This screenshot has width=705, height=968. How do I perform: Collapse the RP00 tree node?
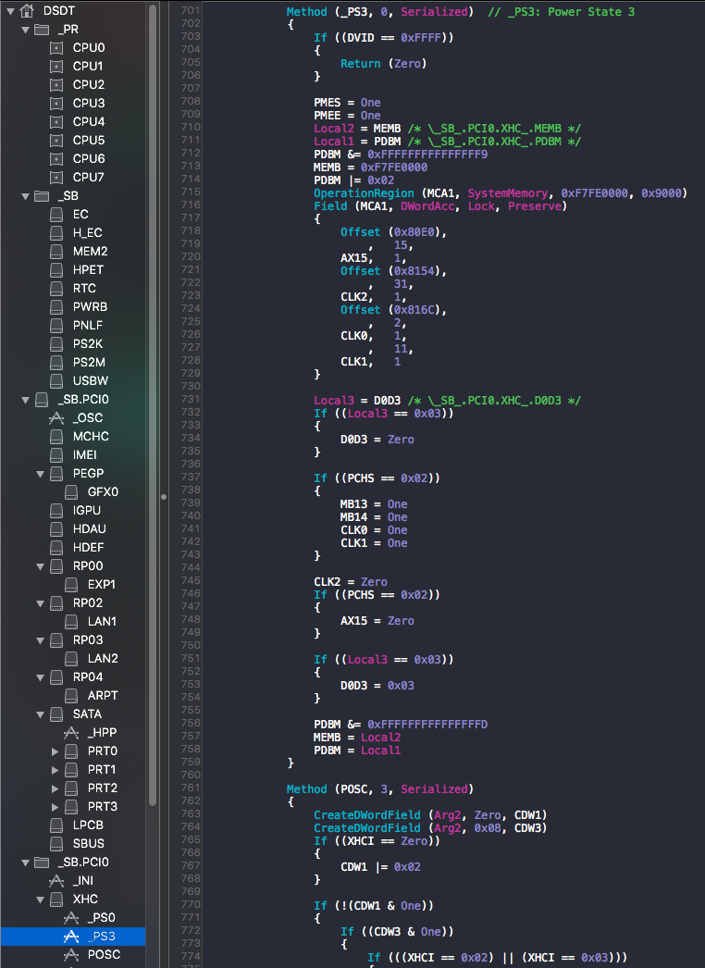tap(40, 566)
